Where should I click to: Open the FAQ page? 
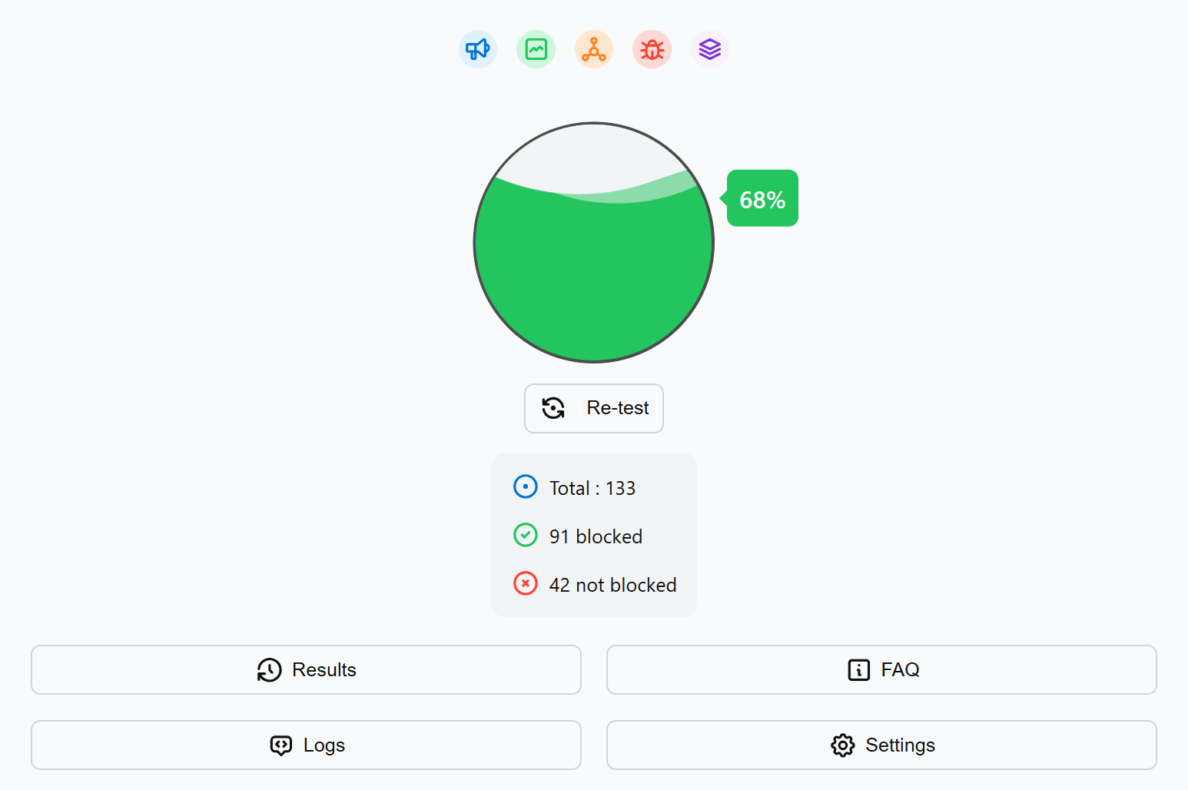[x=881, y=670]
